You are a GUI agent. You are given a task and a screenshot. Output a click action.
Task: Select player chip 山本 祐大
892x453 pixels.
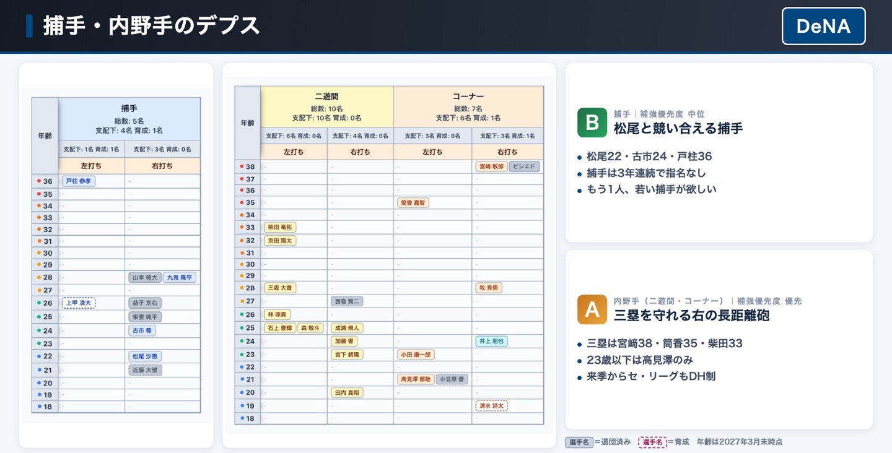145,278
